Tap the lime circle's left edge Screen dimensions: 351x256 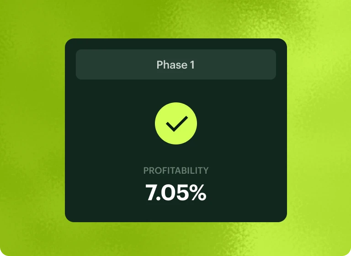point(158,123)
